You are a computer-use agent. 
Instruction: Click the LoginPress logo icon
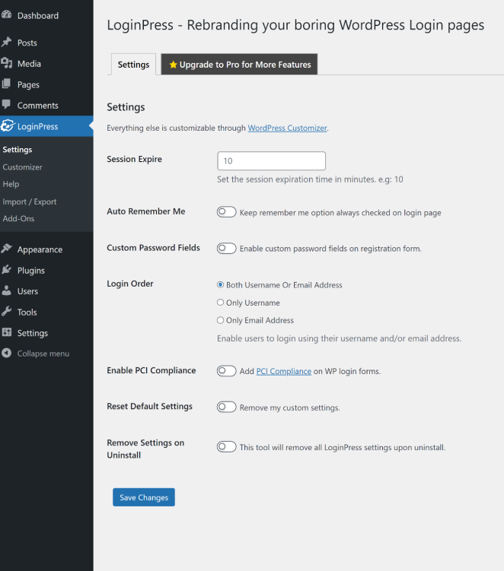point(8,126)
